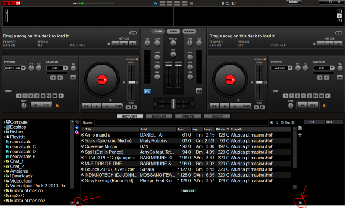Image resolution: width=345 pixels, height=208 pixels.
Task: Show the SCRATCH panel
Action: point(189,31)
